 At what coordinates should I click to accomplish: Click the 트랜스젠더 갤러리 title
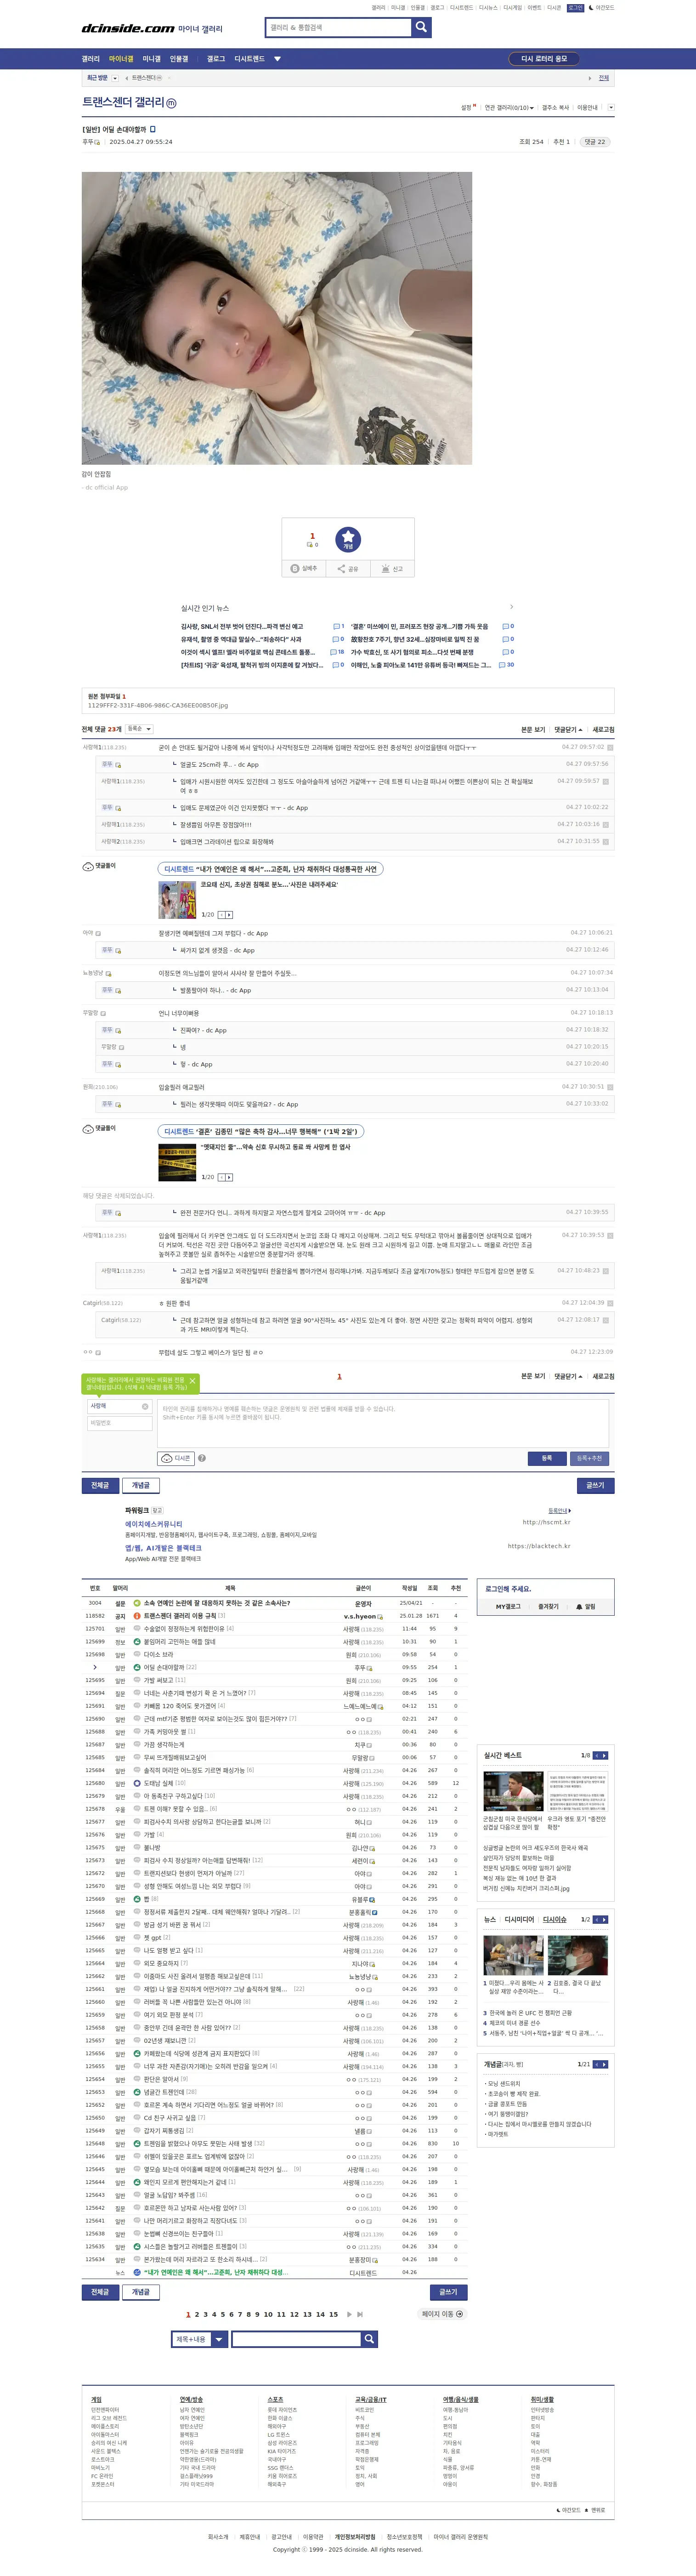click(x=123, y=102)
